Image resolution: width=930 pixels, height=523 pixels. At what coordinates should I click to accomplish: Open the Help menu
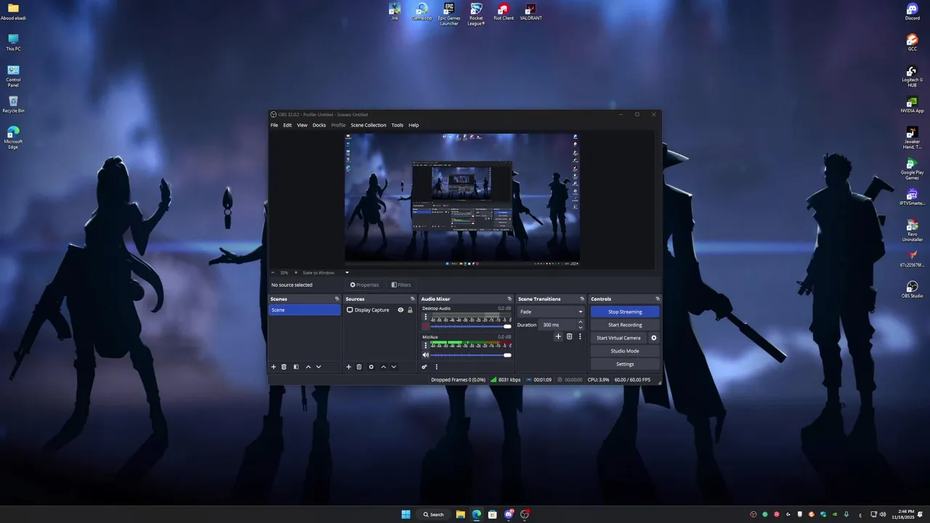(413, 125)
